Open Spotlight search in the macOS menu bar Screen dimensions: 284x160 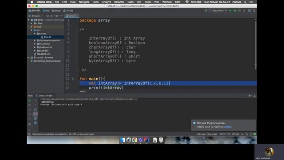point(245,2)
